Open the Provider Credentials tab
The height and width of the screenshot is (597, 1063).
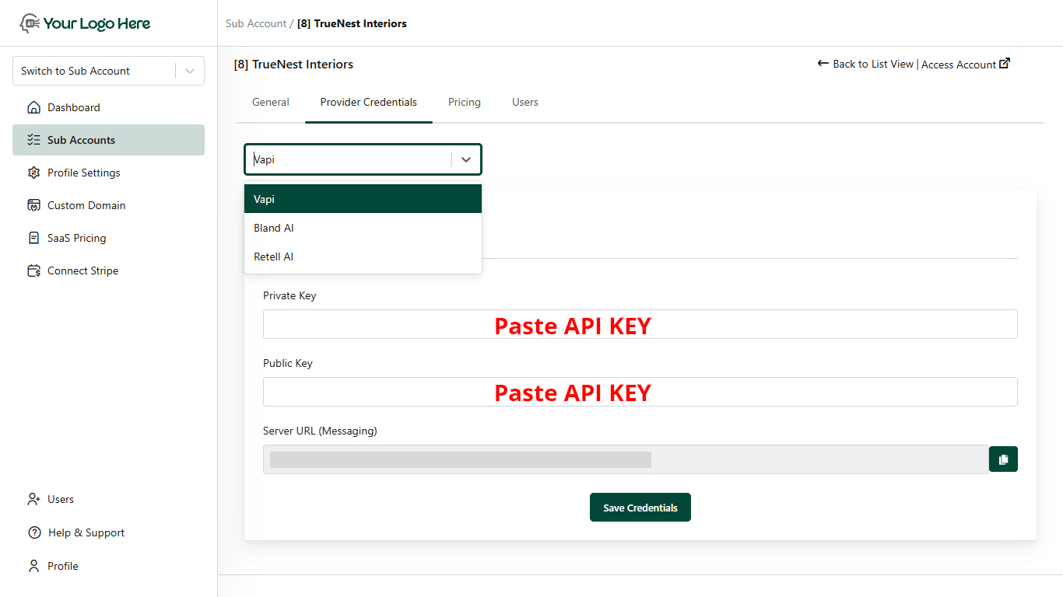pos(369,102)
